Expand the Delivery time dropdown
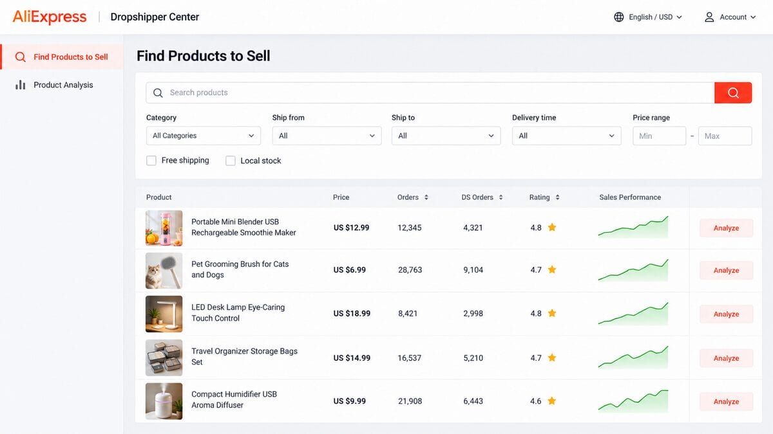 [567, 136]
